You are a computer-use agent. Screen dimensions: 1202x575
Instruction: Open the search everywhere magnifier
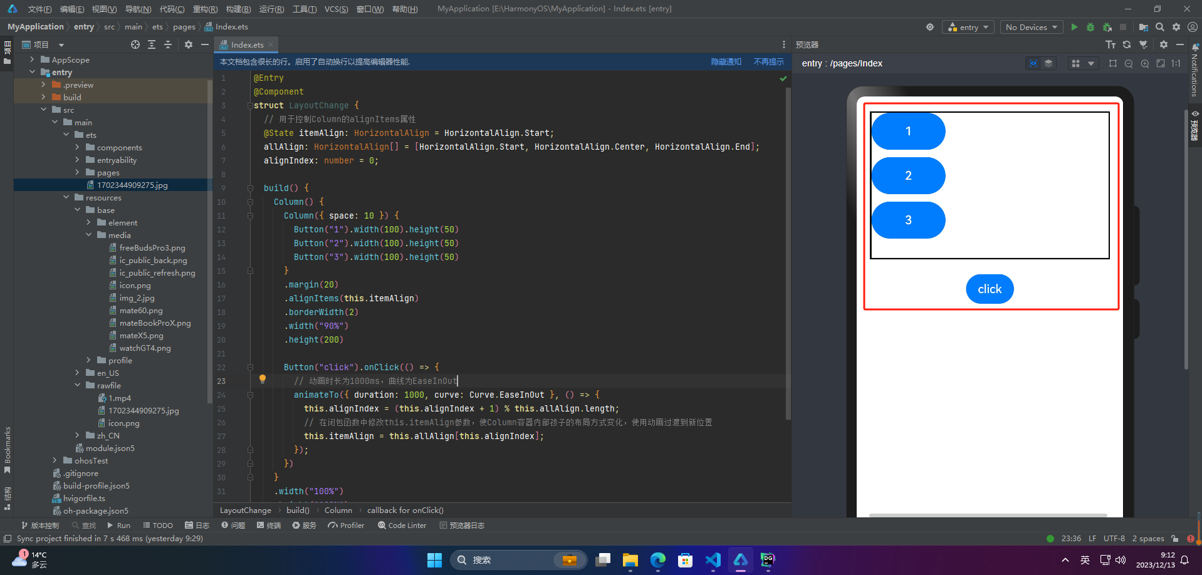pyautogui.click(x=1160, y=27)
